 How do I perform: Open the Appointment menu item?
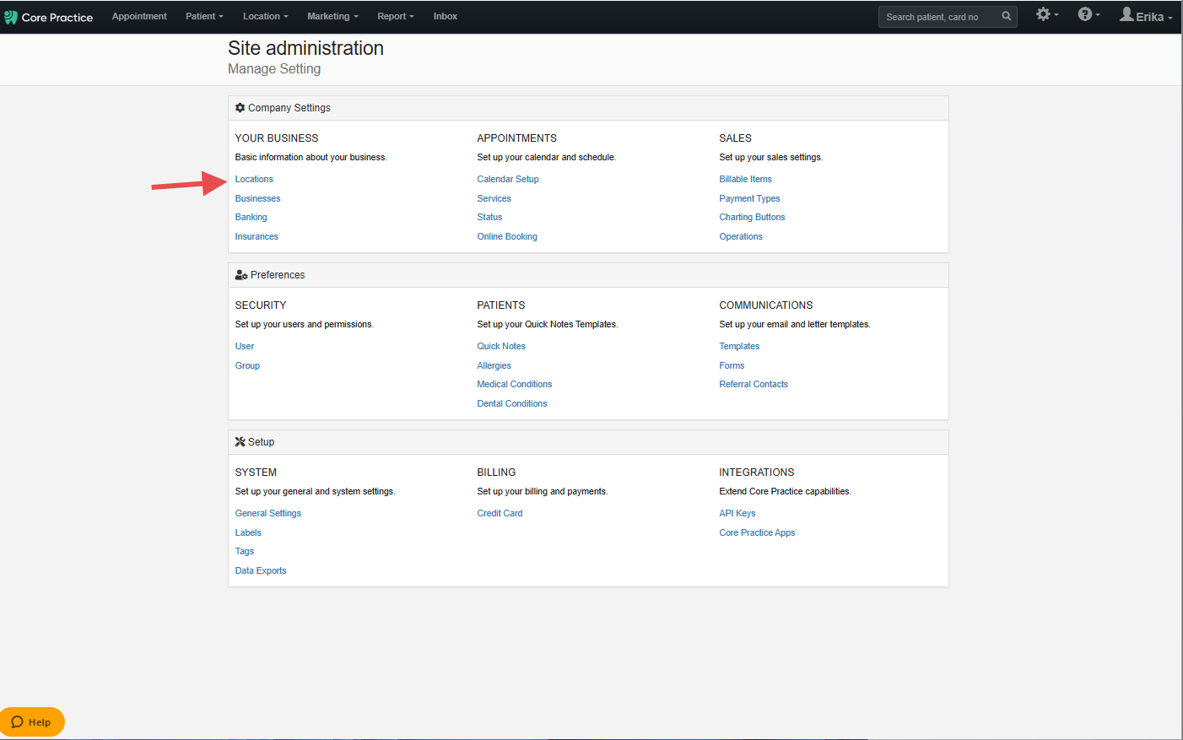pyautogui.click(x=139, y=16)
